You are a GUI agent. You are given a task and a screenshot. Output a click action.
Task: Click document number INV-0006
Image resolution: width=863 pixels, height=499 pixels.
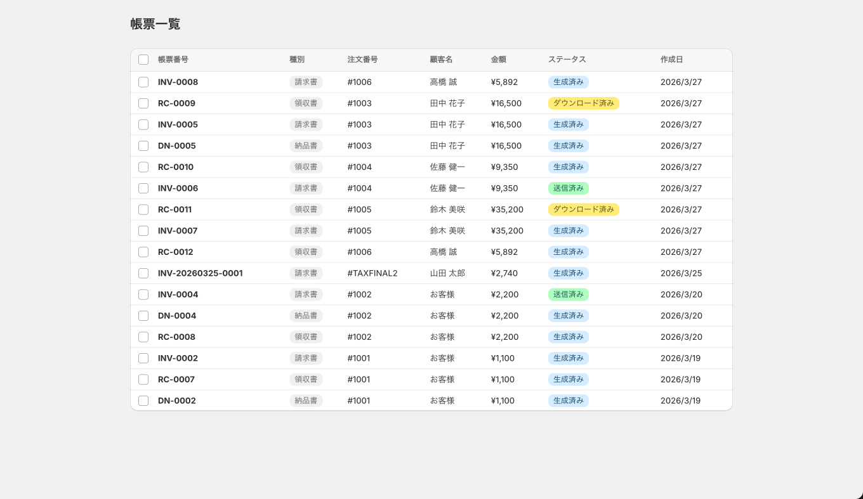pyautogui.click(x=178, y=188)
